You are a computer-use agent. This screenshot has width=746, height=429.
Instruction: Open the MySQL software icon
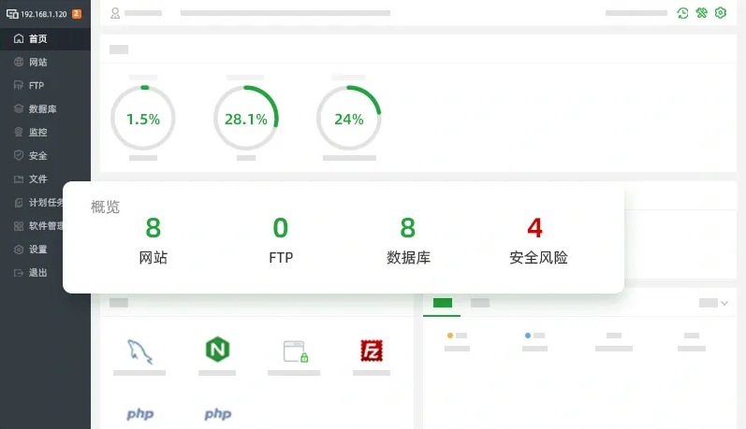(139, 350)
